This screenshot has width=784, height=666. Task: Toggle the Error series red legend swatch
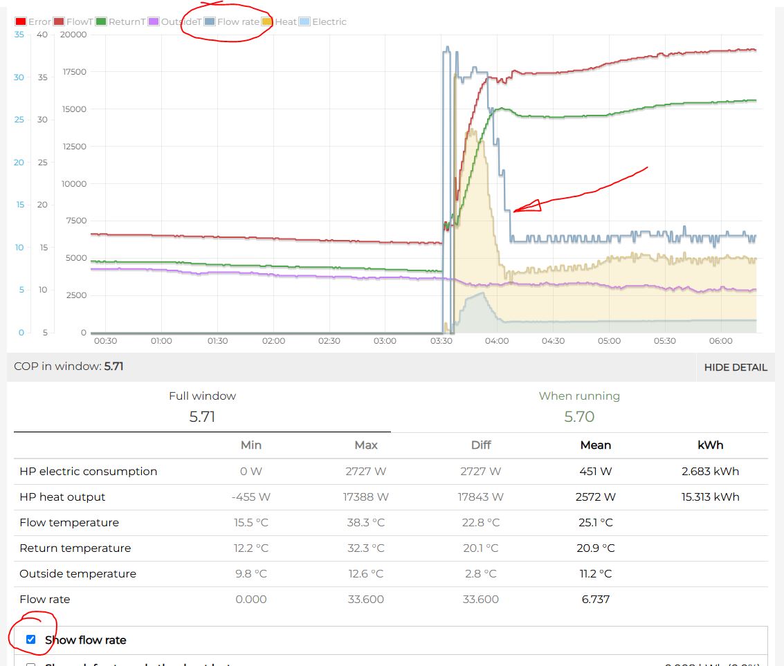(21, 22)
